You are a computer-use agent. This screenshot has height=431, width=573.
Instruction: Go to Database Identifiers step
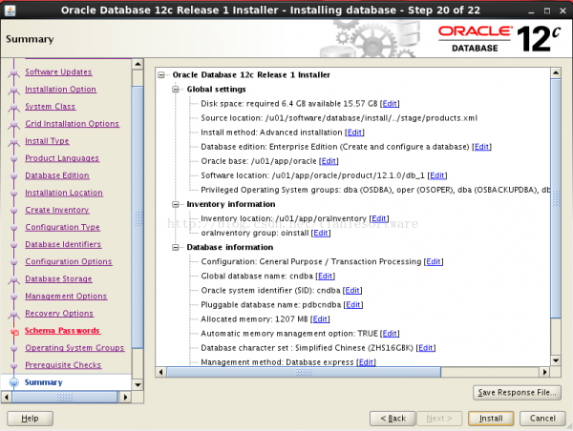pyautogui.click(x=63, y=244)
